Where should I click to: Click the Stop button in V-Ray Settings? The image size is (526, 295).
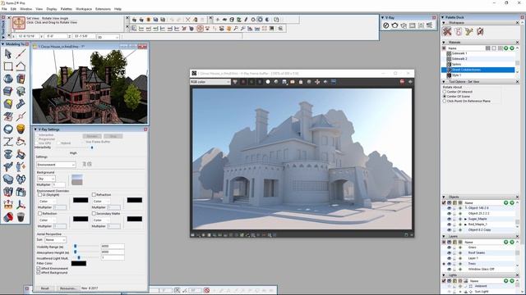coord(113,136)
